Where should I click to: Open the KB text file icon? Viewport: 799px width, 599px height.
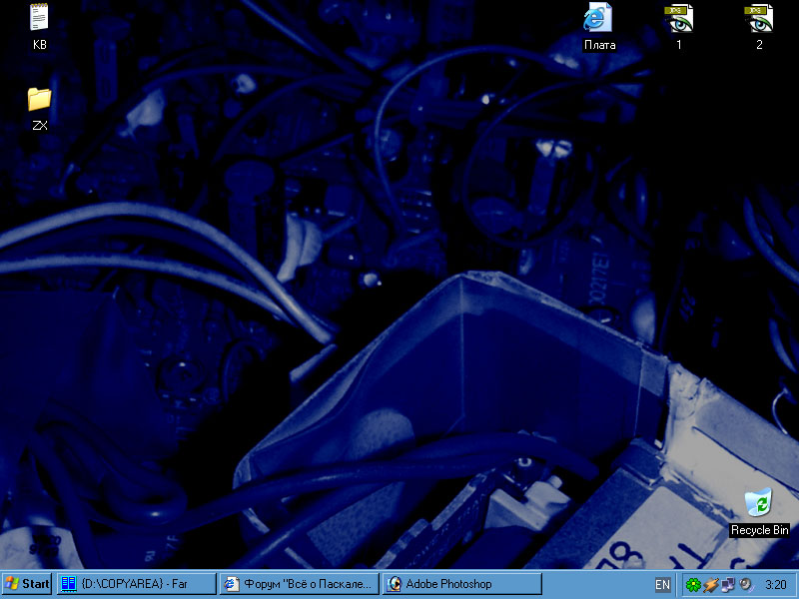point(40,18)
